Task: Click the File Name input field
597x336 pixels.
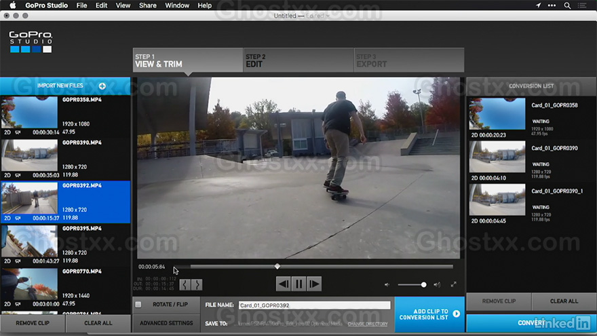Action: coord(315,305)
